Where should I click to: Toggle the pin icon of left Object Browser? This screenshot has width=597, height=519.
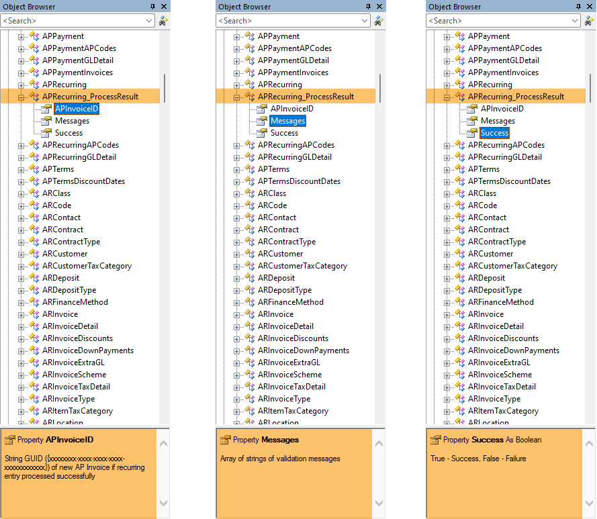[x=152, y=7]
